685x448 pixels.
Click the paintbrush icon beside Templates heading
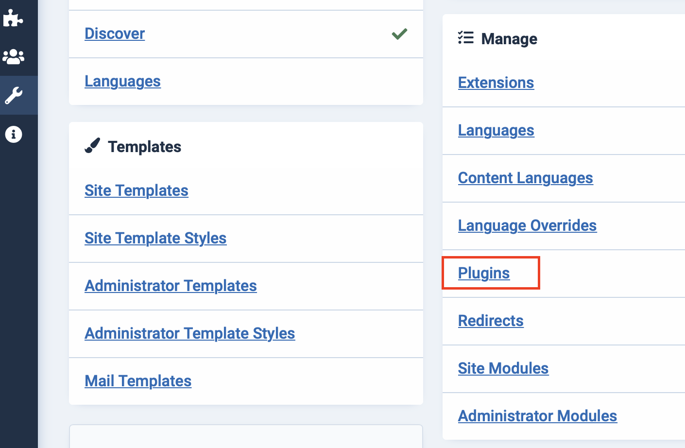point(92,146)
